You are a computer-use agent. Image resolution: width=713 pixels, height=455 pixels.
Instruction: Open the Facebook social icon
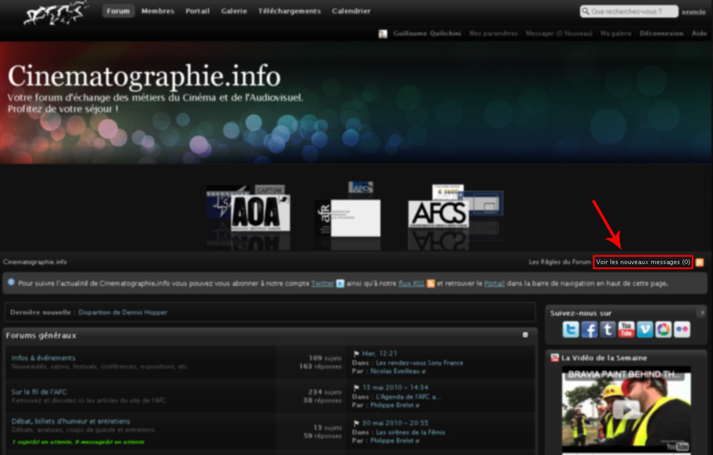(x=590, y=329)
